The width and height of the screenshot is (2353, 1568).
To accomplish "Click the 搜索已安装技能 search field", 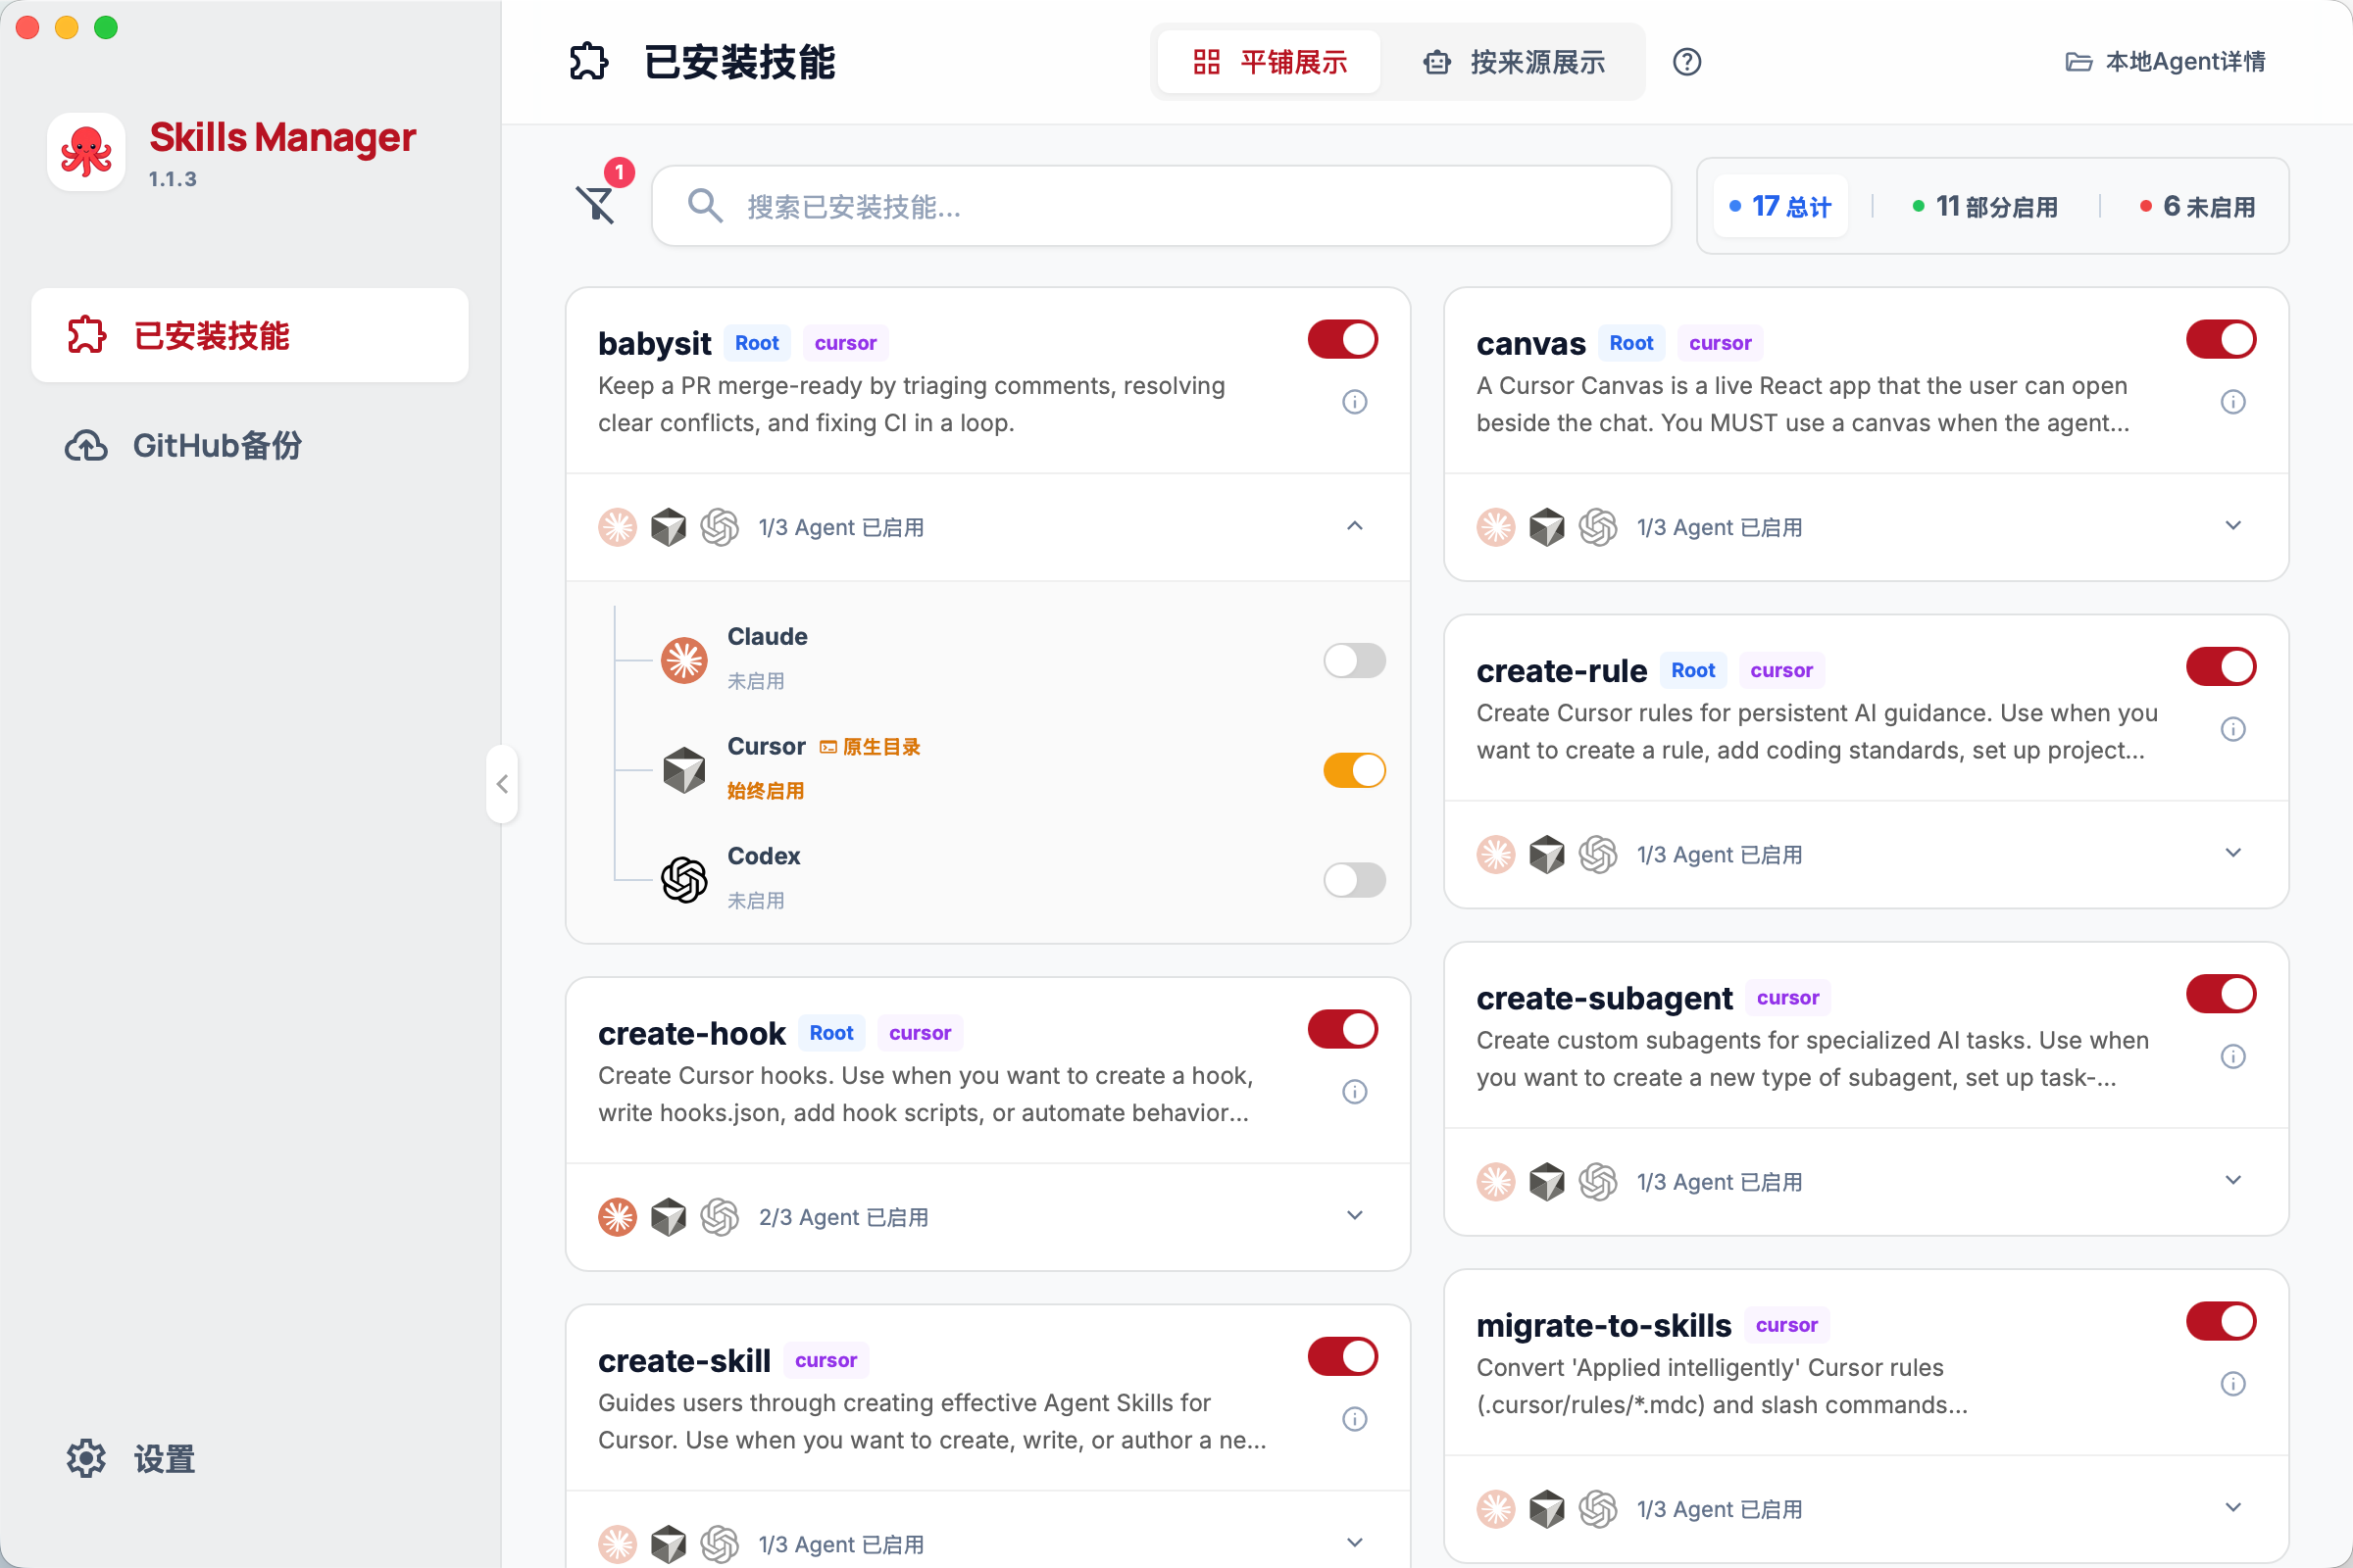I will (x=1161, y=207).
